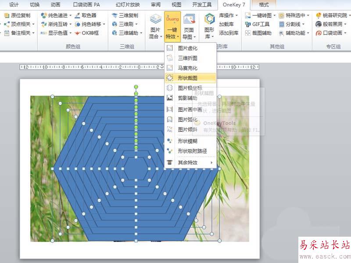351x263 pixels.
Task: Click the 渐纯互转 icon
Action: (44, 24)
